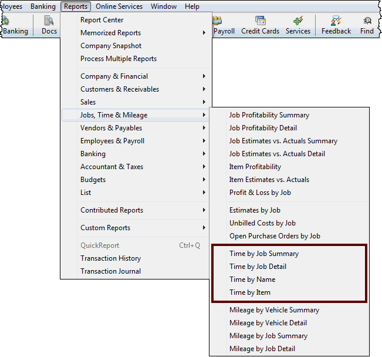Click the Banking toolbar icon

click(15, 25)
